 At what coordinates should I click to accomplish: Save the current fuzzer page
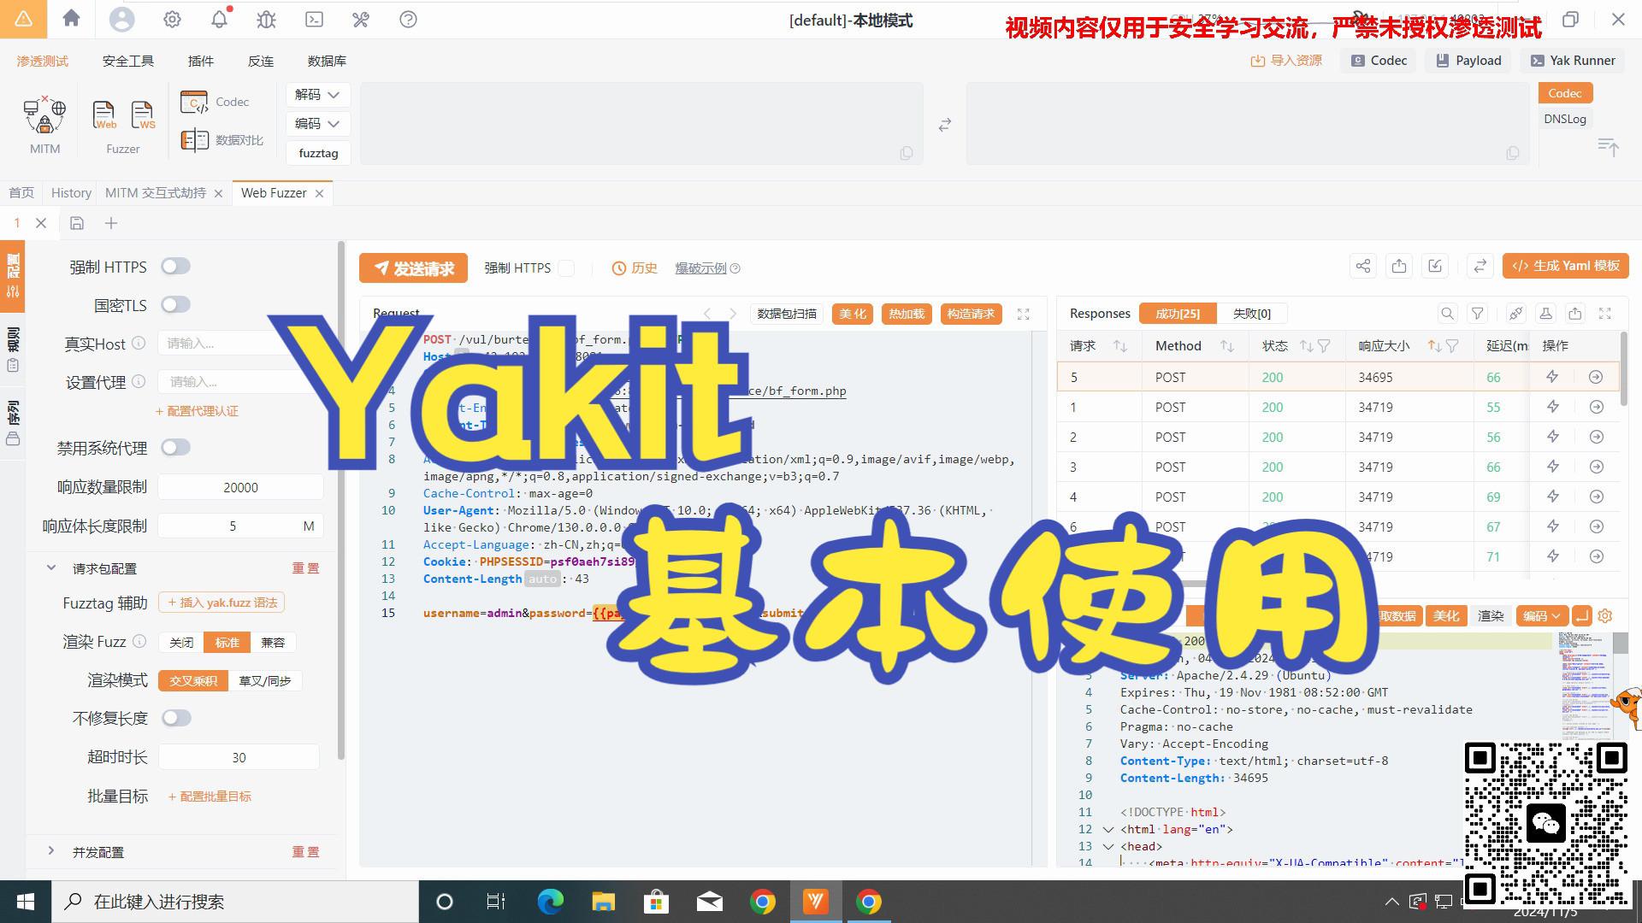(x=77, y=223)
